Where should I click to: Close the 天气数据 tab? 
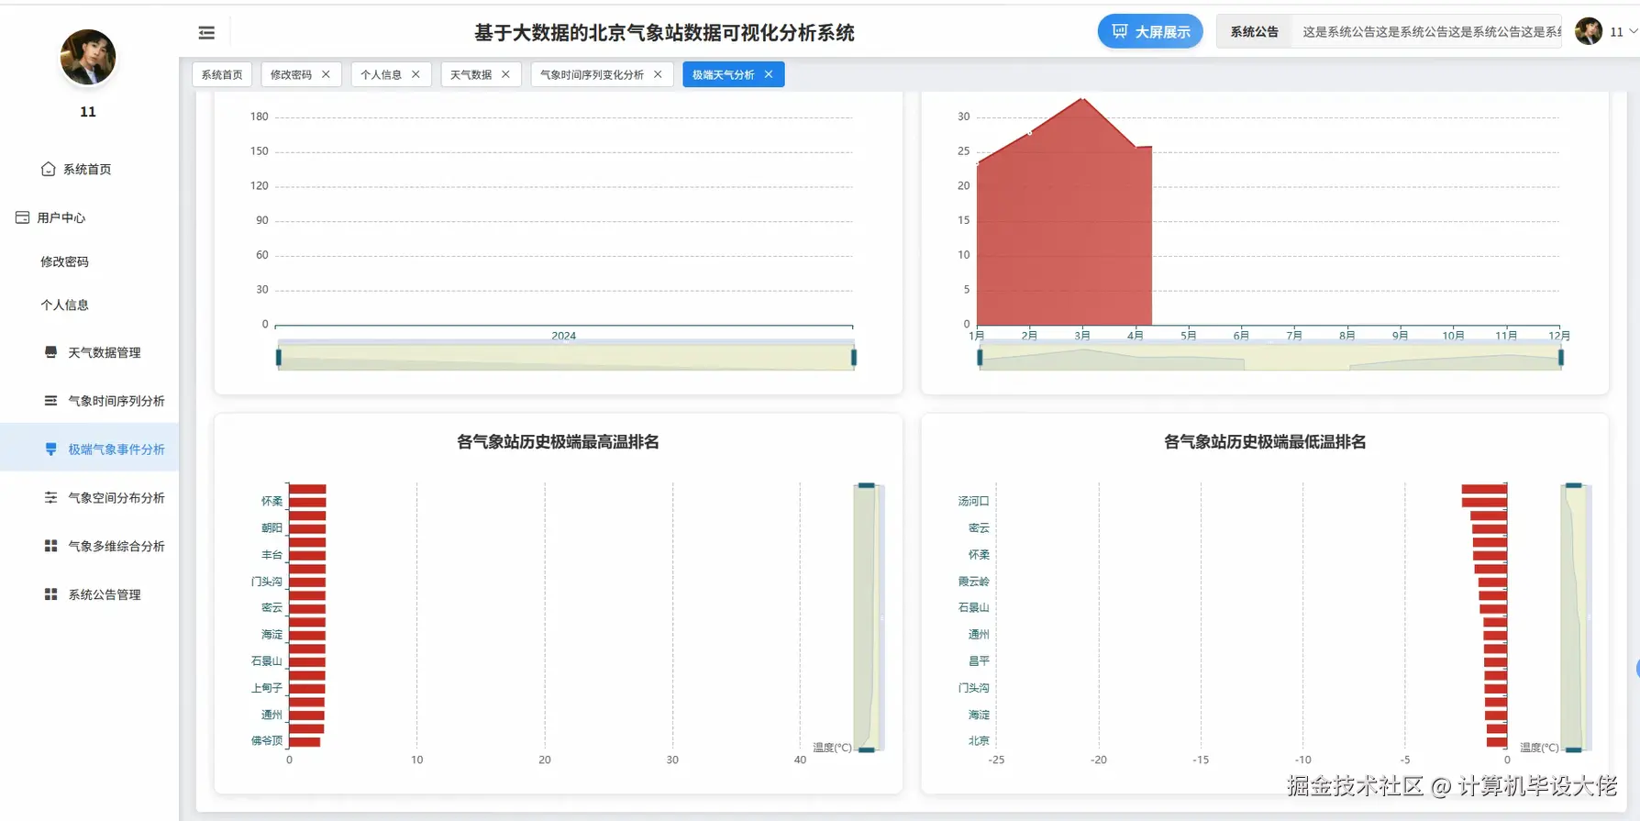coord(505,74)
